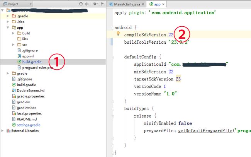Click highlighted targetSdkVersion value 23
Viewport: 251px width, 157px height.
tap(178, 79)
